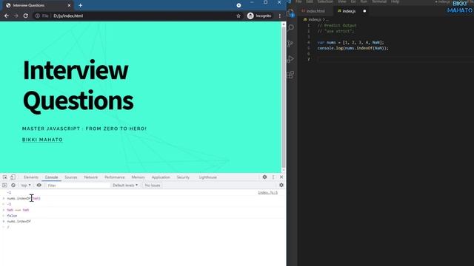Open the Search icon in VS Code sidebar
474x266 pixels.
point(290,28)
